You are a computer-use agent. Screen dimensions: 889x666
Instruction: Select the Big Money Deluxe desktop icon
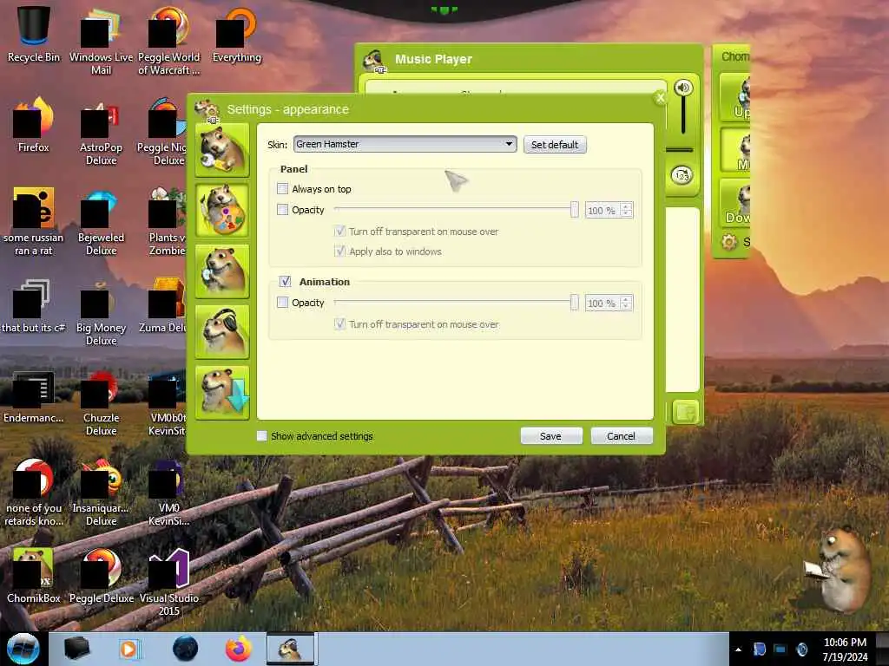(x=101, y=312)
